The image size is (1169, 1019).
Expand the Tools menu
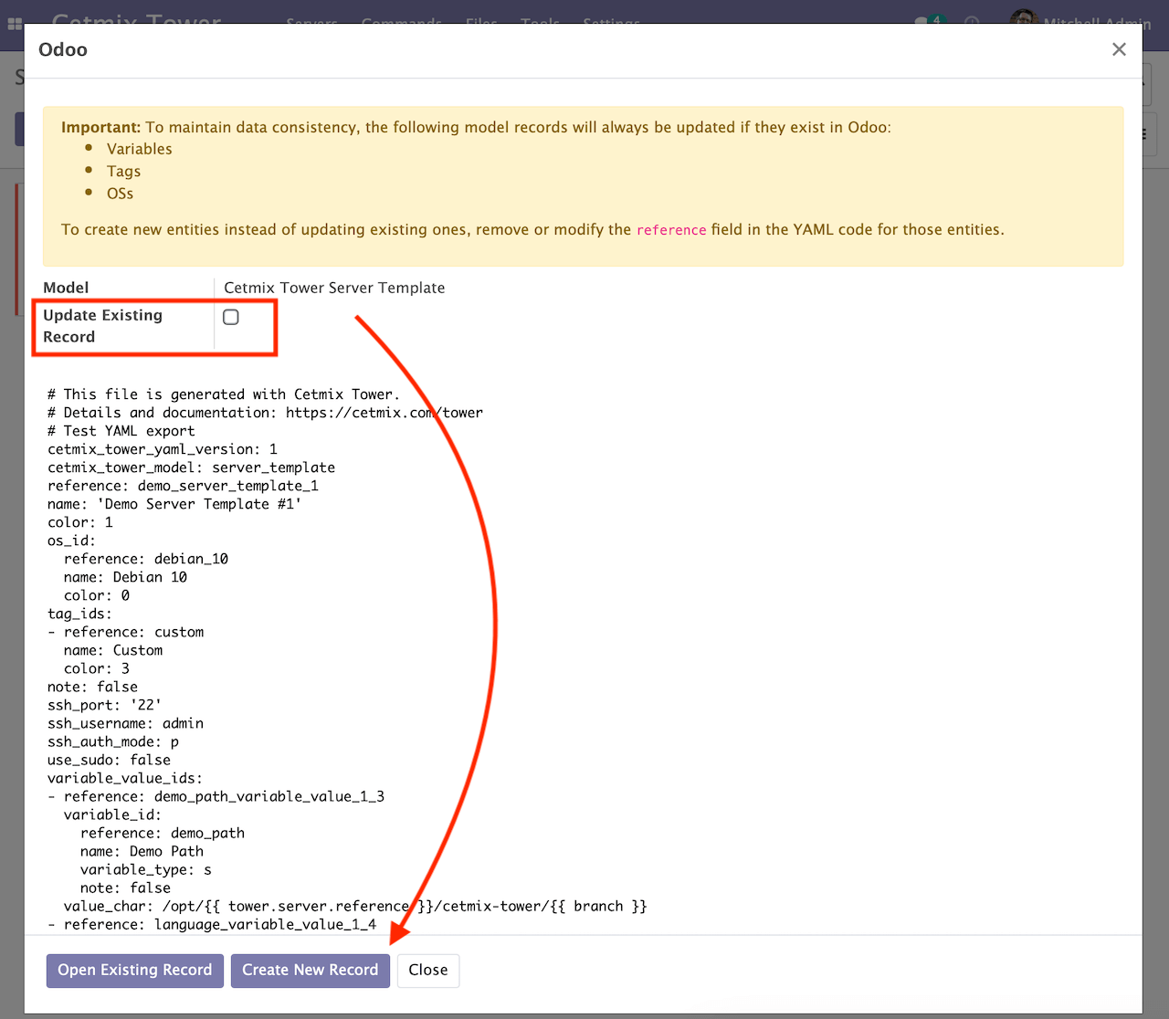point(540,20)
